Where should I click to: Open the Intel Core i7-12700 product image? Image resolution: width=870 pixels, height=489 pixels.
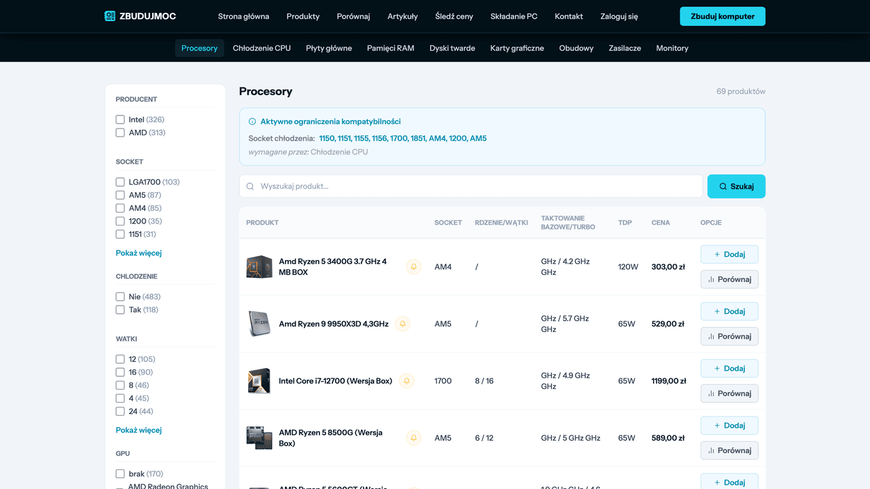[259, 381]
